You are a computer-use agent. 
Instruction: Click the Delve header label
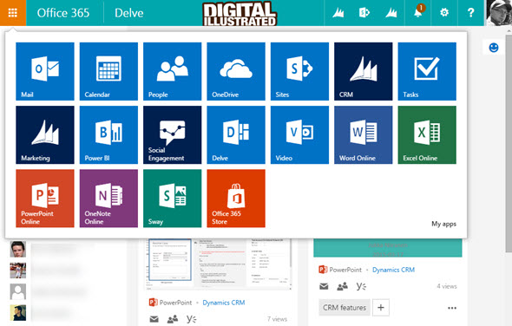pyautogui.click(x=129, y=13)
